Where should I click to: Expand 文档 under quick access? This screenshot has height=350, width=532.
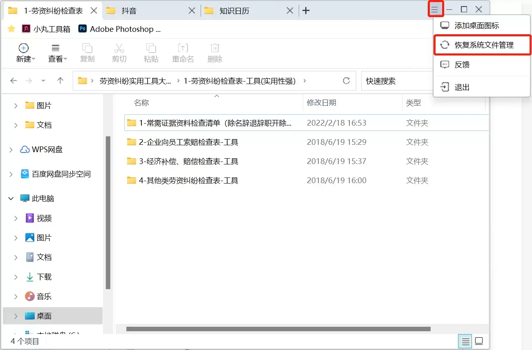pos(16,125)
